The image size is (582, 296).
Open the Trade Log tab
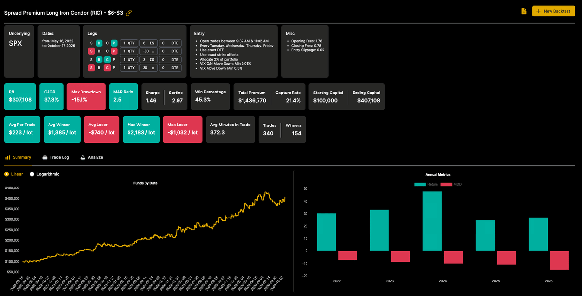[56, 157]
